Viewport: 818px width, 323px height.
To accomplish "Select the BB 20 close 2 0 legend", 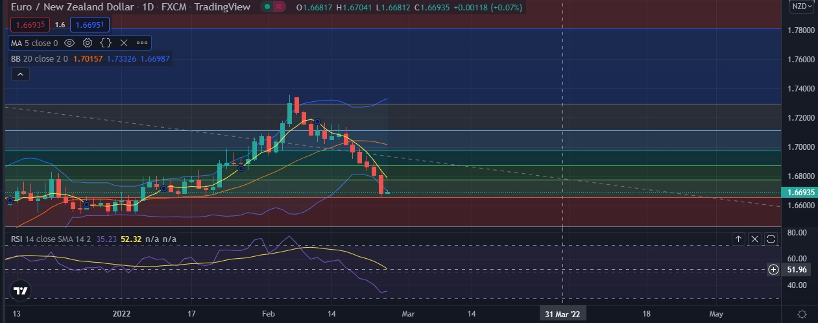I will (40, 58).
